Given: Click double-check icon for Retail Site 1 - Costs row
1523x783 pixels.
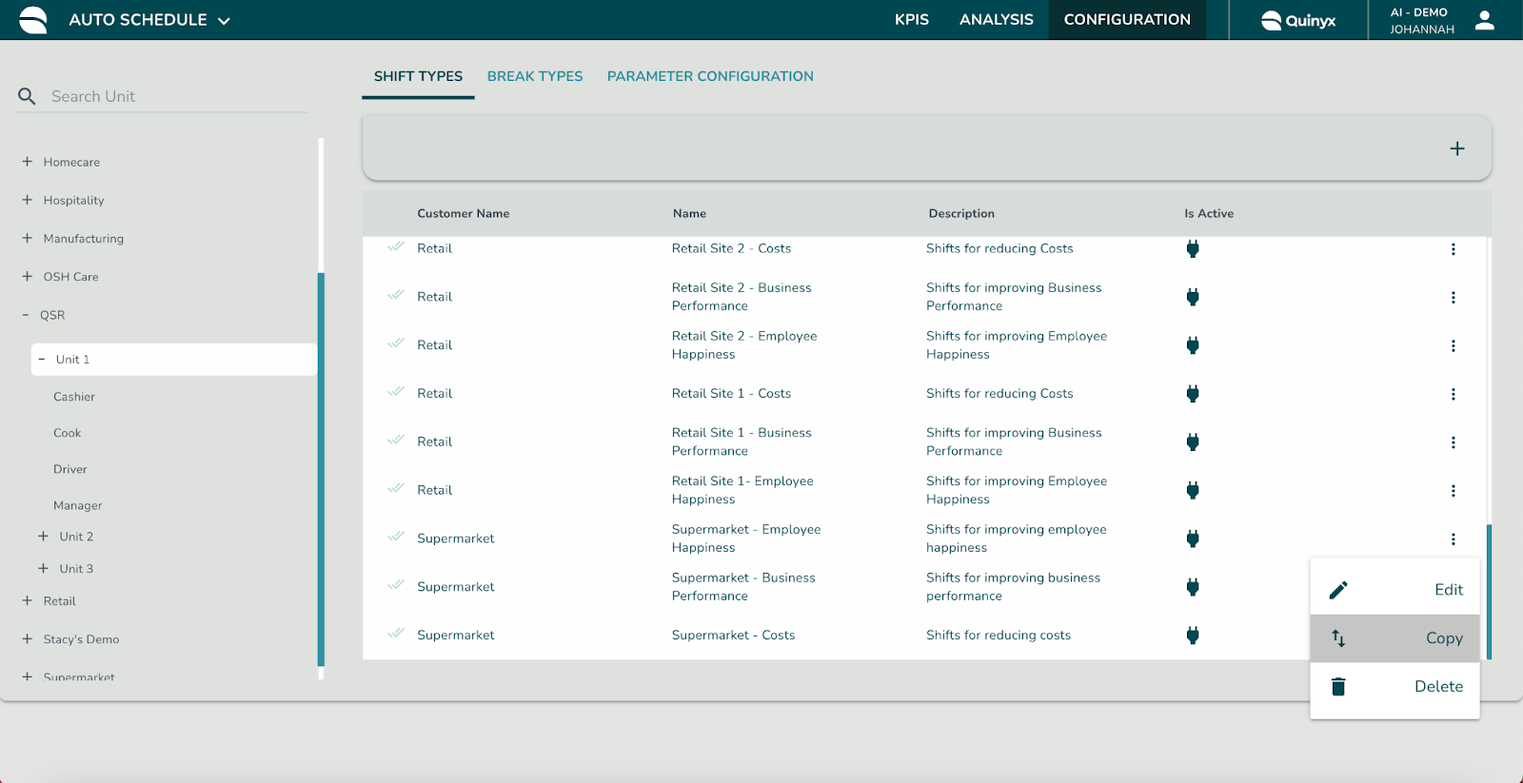Looking at the screenshot, I should tap(396, 391).
